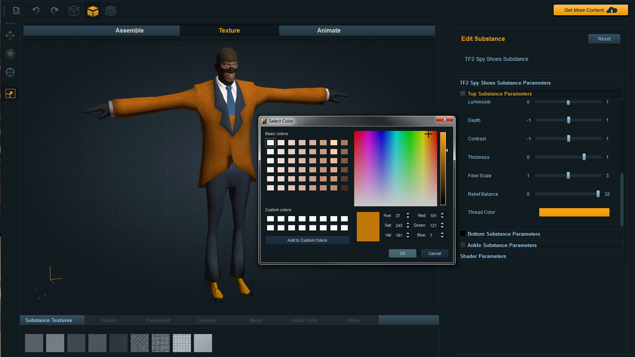
Task: Click the Undo arrow icon
Action: 36,10
